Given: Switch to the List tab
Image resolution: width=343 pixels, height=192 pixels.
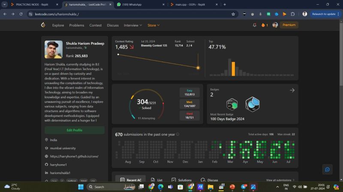Looking at the screenshot, I should coord(156,180).
